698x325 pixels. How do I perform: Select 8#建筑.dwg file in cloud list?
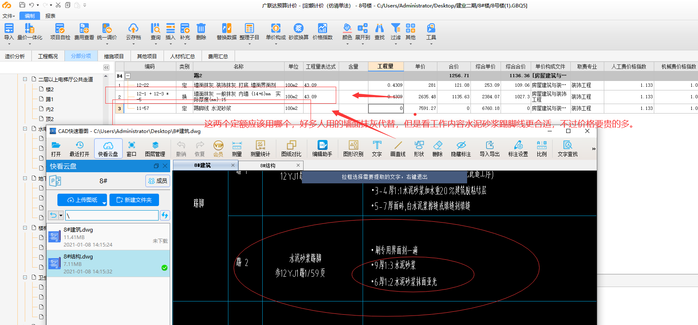tap(108, 237)
